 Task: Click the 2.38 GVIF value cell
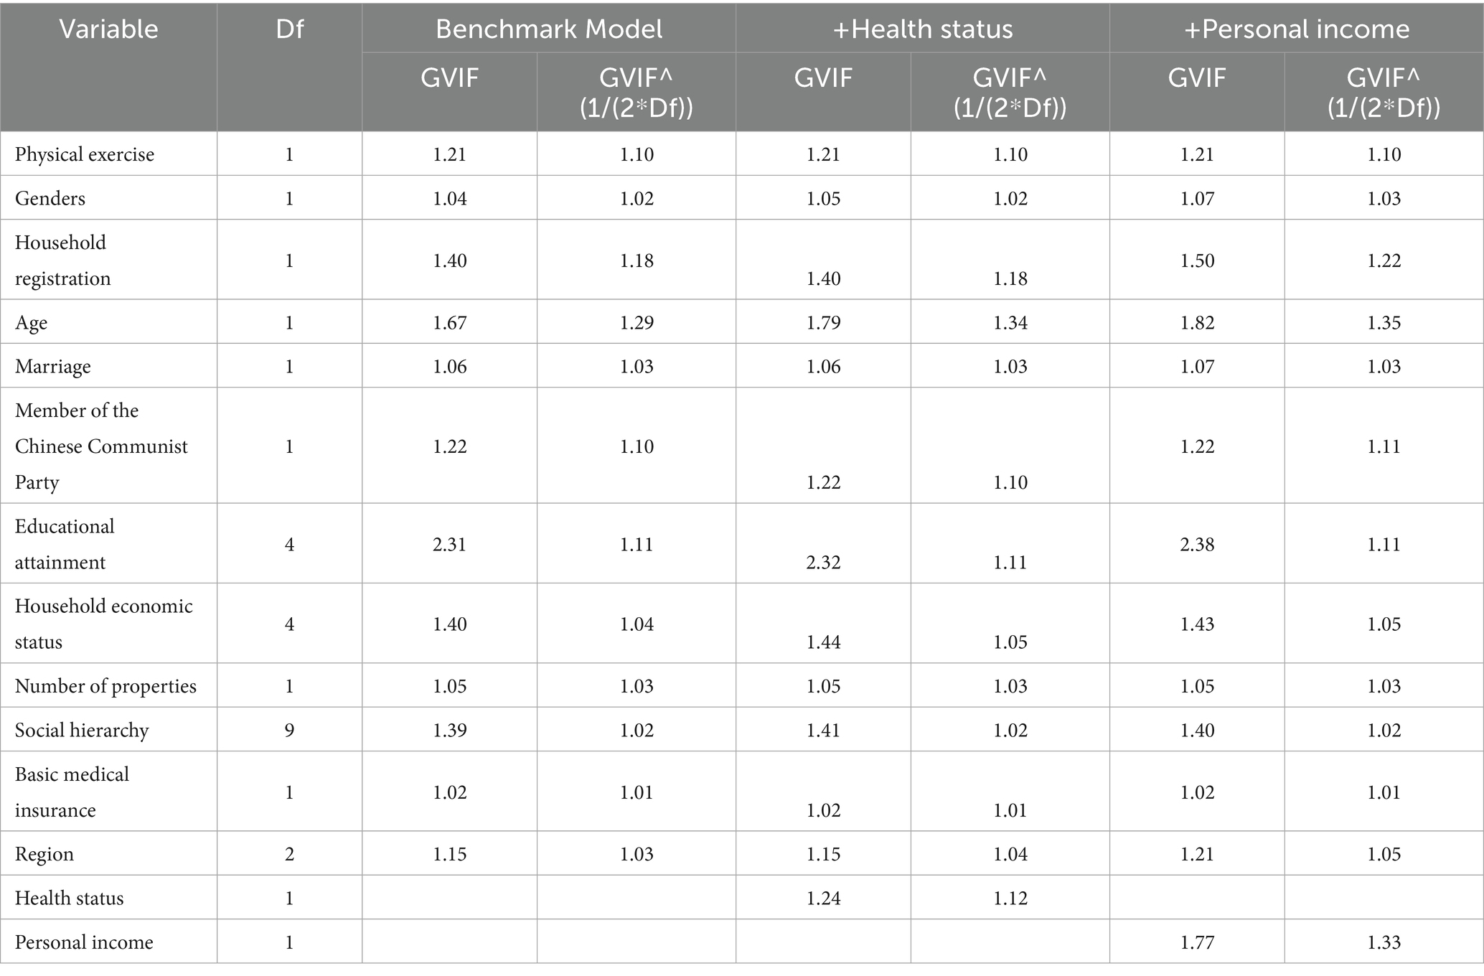(x=1197, y=544)
